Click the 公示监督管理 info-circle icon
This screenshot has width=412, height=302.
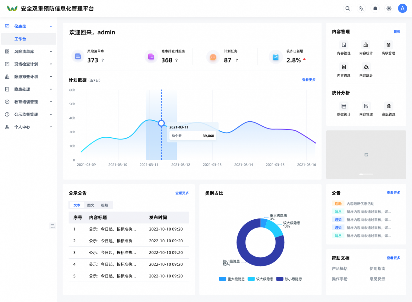[7, 114]
